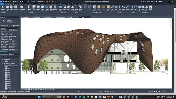
Task: Select the Column tool
Action: click(29, 8)
